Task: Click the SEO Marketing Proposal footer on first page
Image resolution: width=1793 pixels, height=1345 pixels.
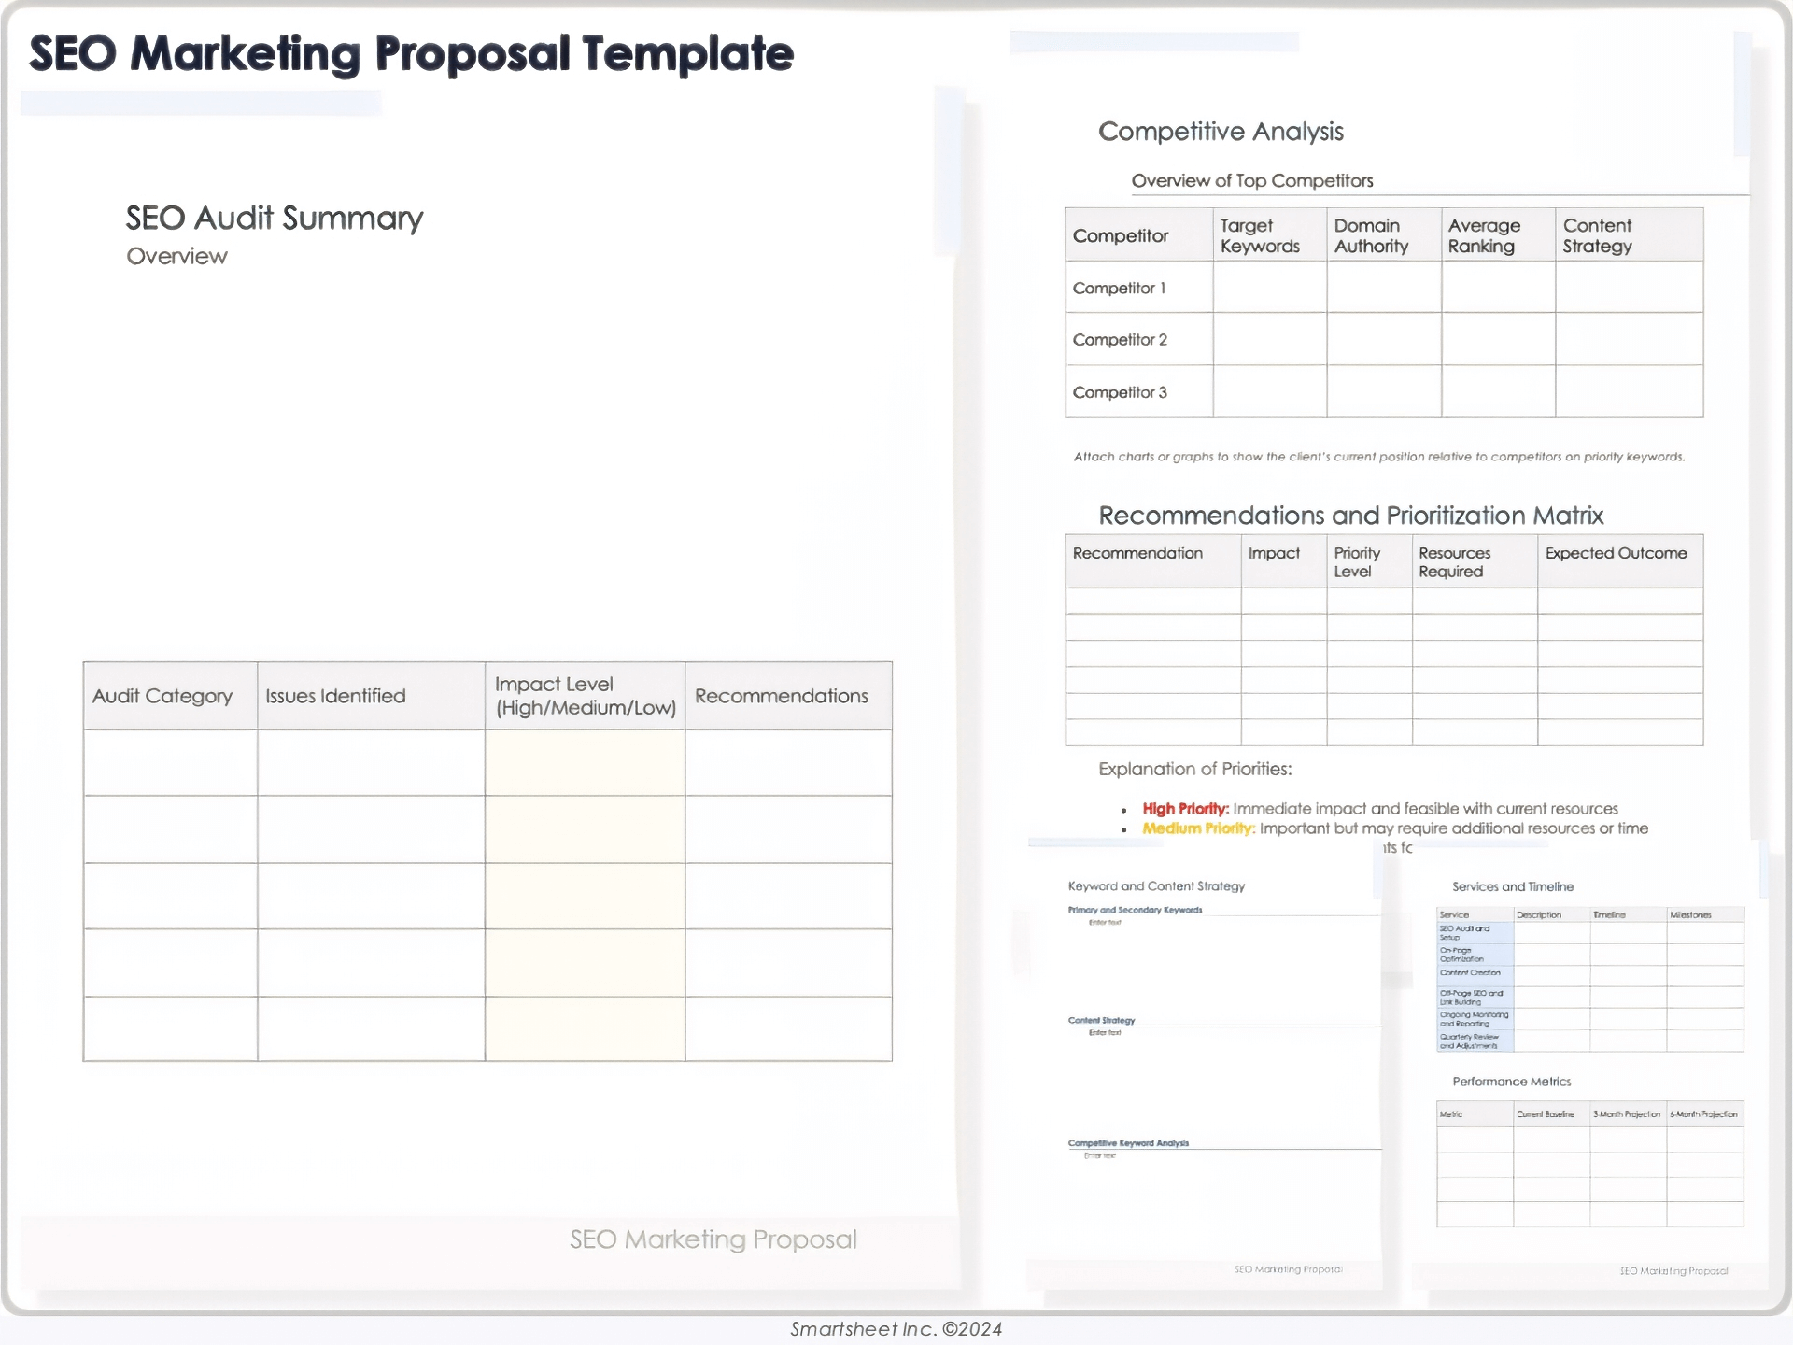Action: click(713, 1239)
